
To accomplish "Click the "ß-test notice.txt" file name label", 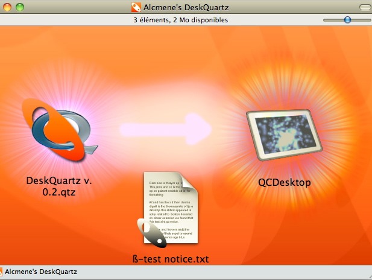I will coord(171,259).
